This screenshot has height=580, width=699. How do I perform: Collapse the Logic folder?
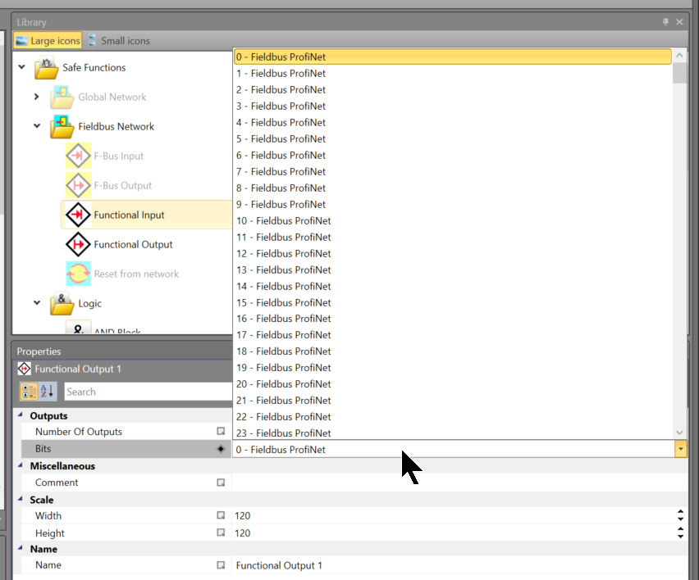[37, 302]
